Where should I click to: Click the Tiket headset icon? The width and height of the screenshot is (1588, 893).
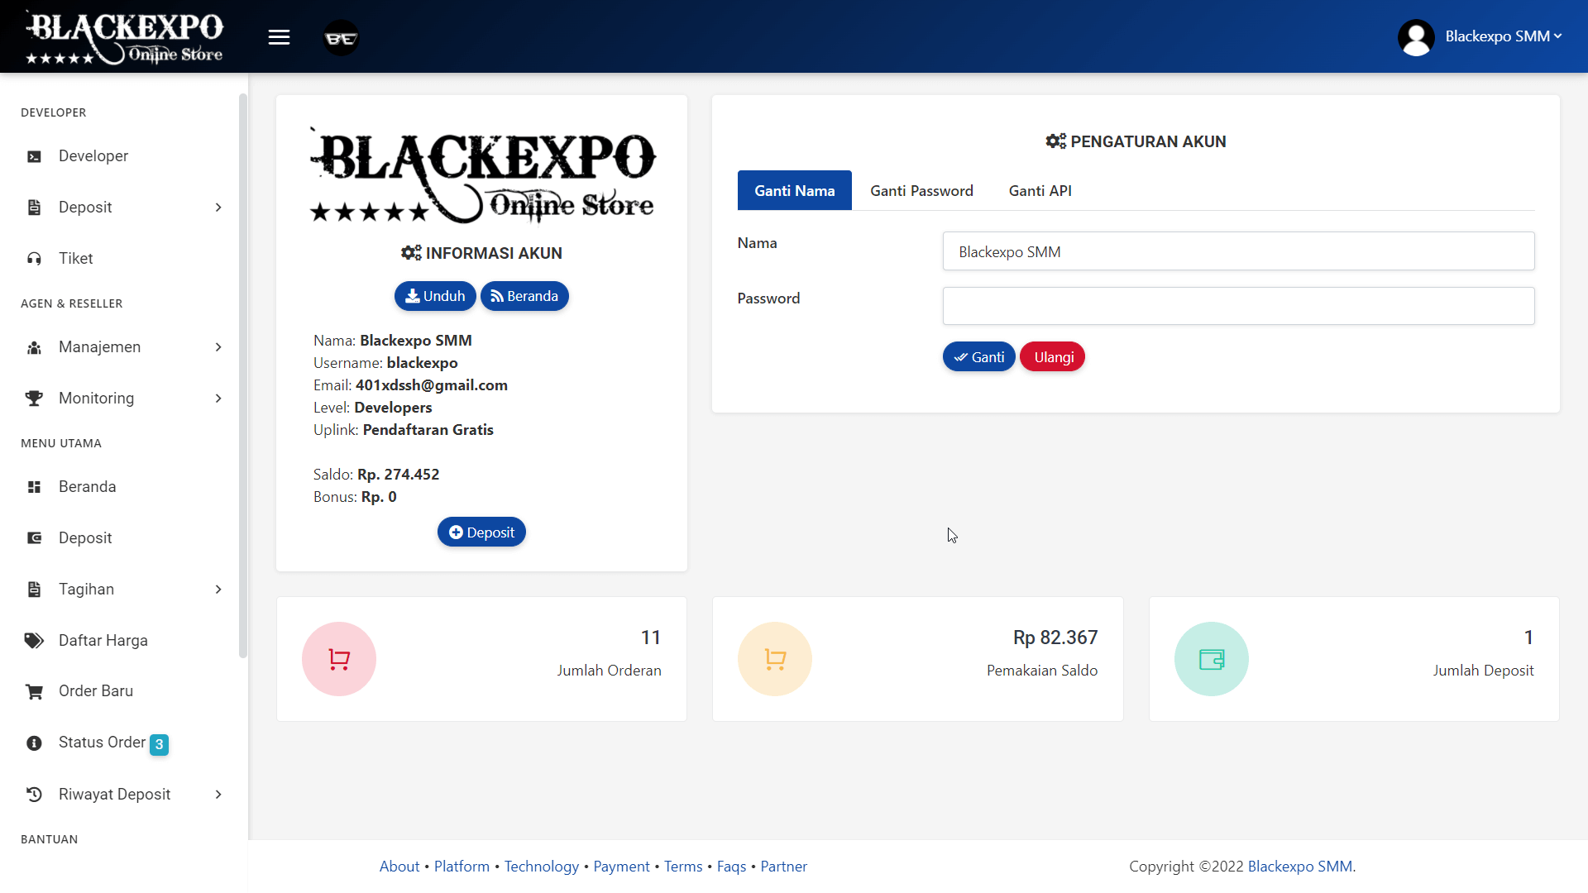coord(34,259)
